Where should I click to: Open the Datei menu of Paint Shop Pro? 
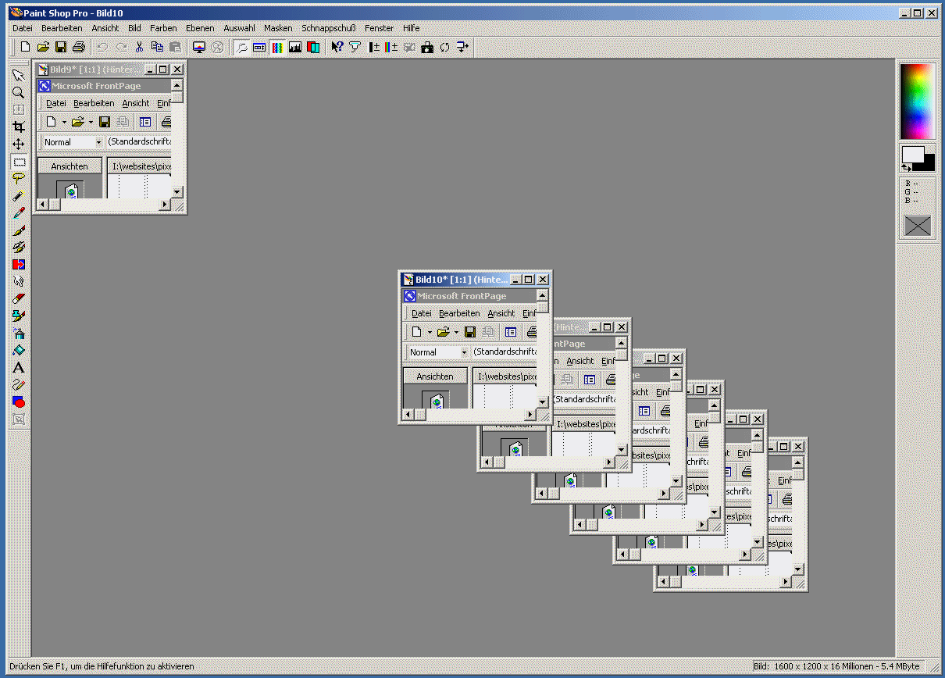click(x=23, y=28)
